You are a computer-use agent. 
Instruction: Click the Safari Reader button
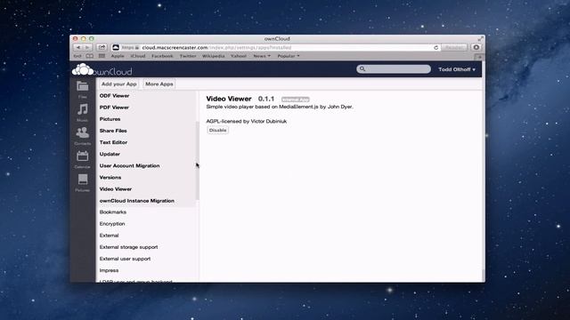[x=453, y=47]
